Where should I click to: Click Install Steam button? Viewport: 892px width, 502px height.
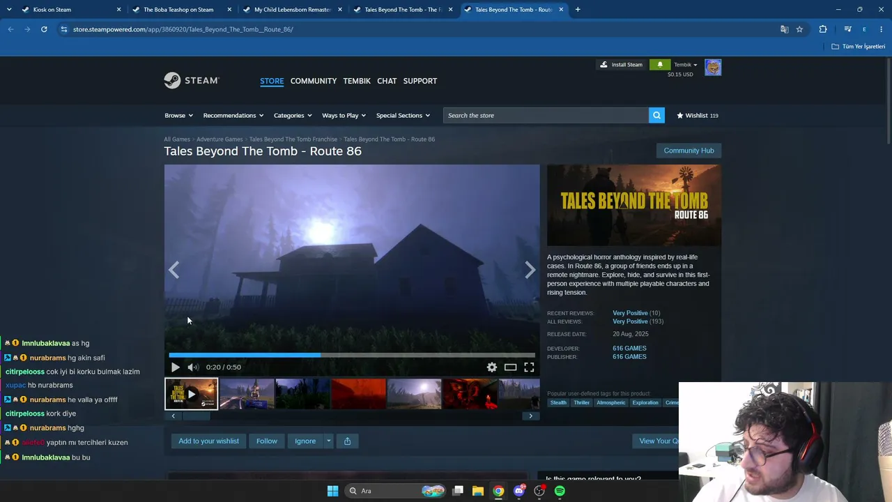(x=621, y=65)
